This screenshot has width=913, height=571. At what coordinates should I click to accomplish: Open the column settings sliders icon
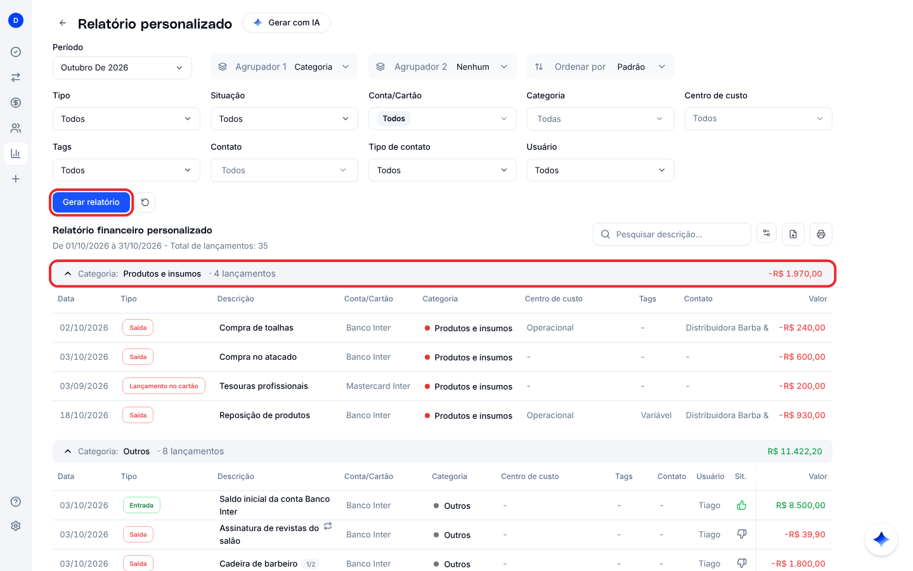click(767, 233)
